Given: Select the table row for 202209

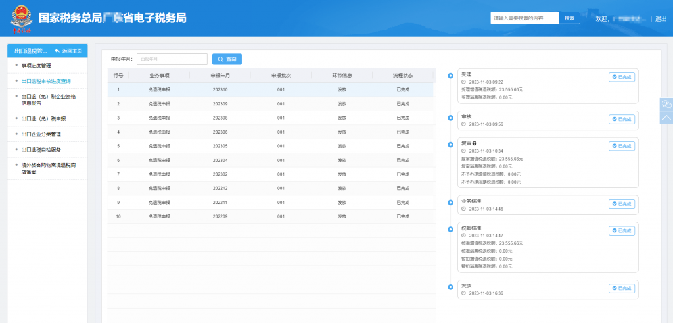Looking at the screenshot, I should pyautogui.click(x=270, y=216).
